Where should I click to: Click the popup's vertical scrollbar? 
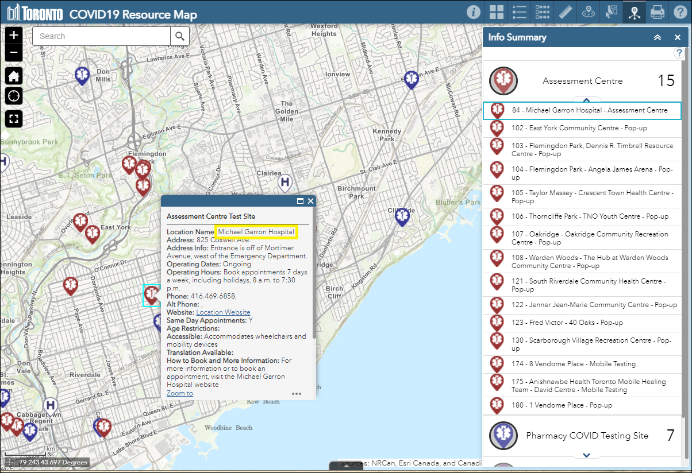(x=314, y=273)
